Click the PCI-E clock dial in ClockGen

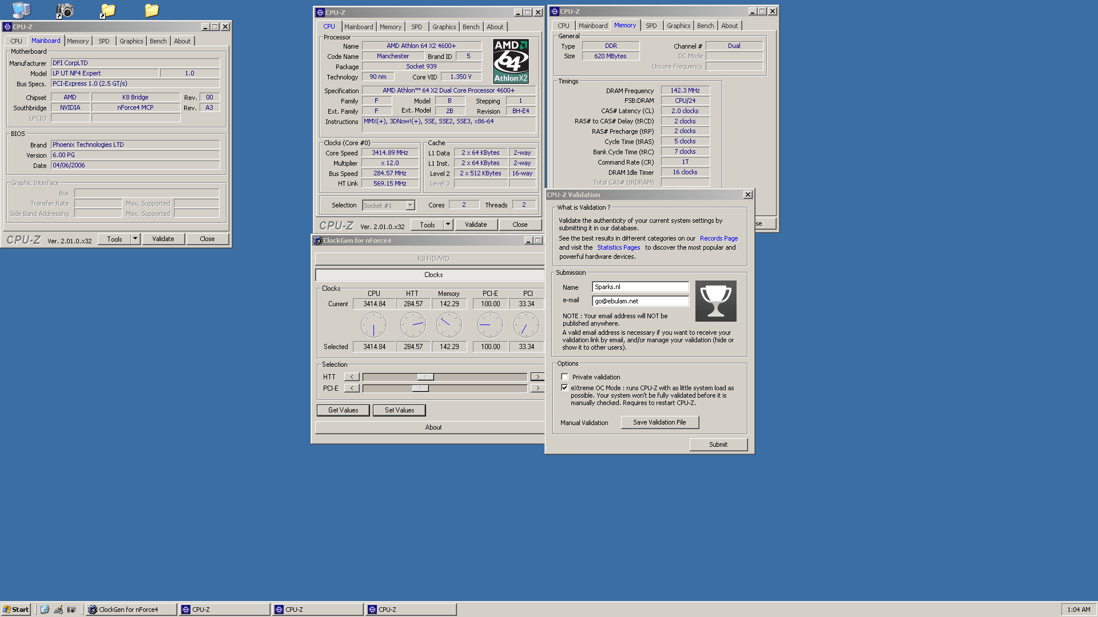tap(490, 325)
